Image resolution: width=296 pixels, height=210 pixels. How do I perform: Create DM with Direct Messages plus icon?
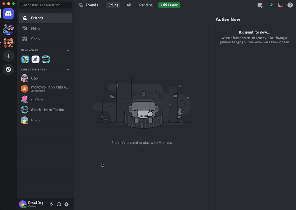[x=68, y=70]
